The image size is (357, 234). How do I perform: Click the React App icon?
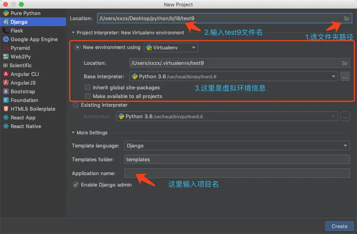pyautogui.click(x=6, y=117)
